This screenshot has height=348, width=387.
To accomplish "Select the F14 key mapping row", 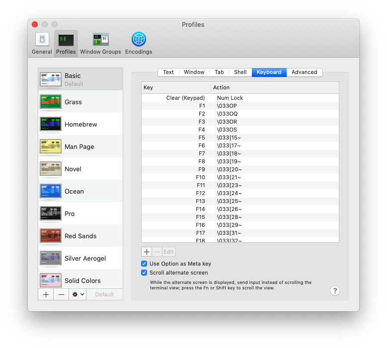I will point(240,209).
